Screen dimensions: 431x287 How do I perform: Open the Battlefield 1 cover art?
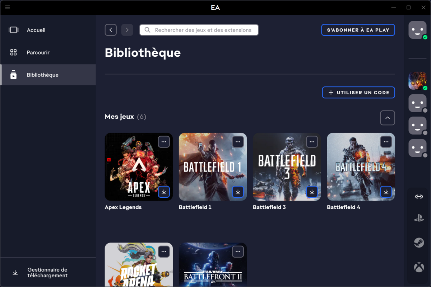pyautogui.click(x=213, y=167)
